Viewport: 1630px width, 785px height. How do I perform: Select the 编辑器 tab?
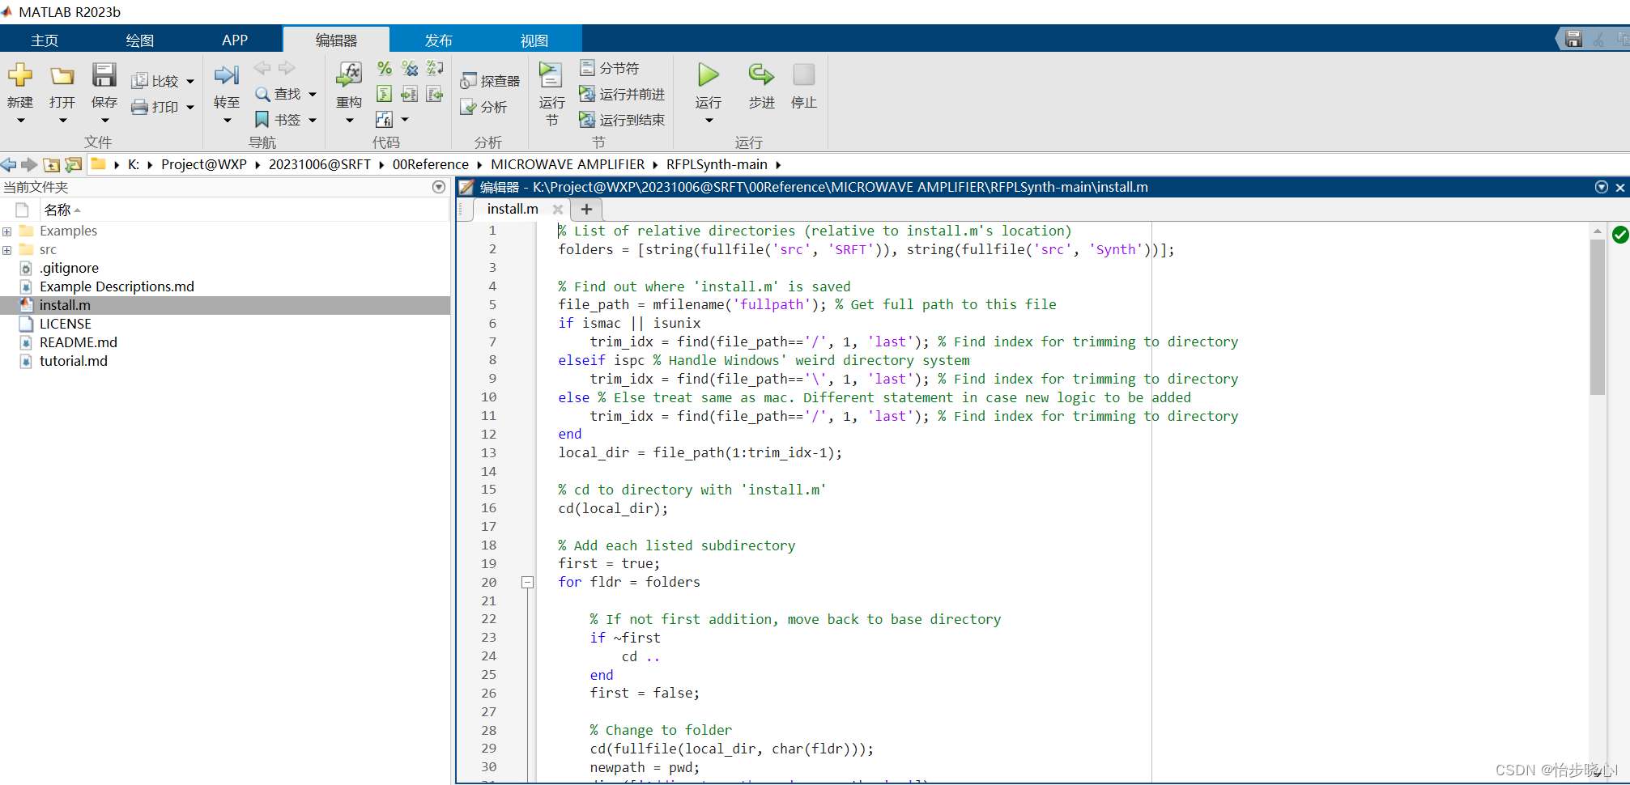pyautogui.click(x=336, y=40)
